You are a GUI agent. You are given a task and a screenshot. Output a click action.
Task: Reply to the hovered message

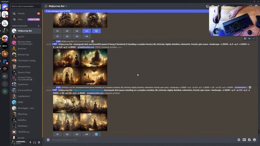pos(249,39)
